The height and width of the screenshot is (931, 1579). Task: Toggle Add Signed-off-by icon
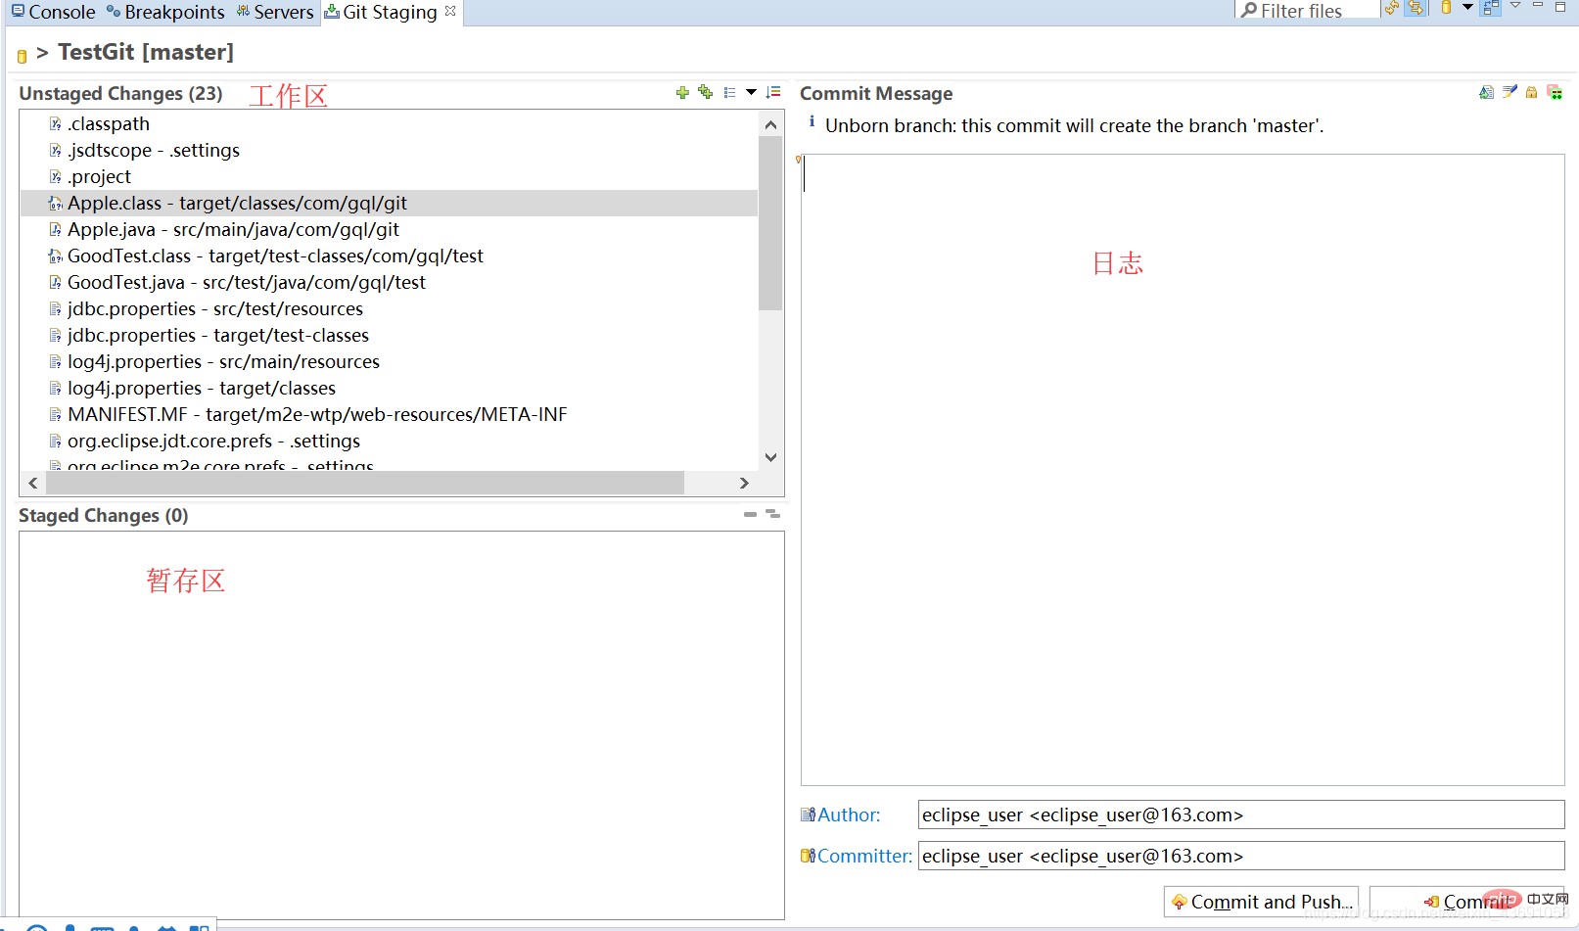tap(1509, 92)
